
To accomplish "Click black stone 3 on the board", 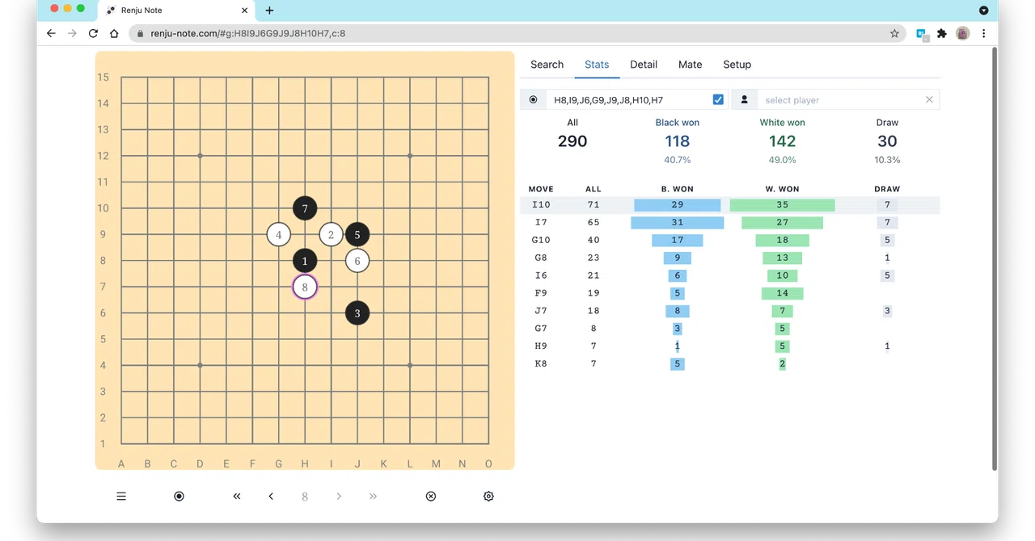I will (357, 313).
